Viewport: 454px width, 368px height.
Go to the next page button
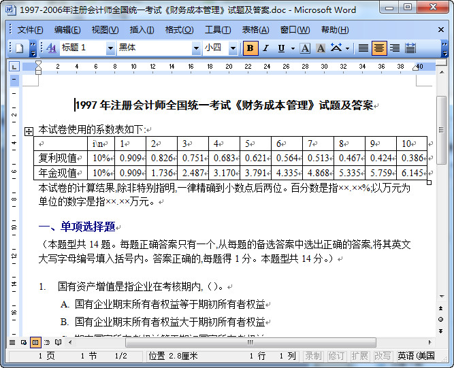click(x=440, y=331)
